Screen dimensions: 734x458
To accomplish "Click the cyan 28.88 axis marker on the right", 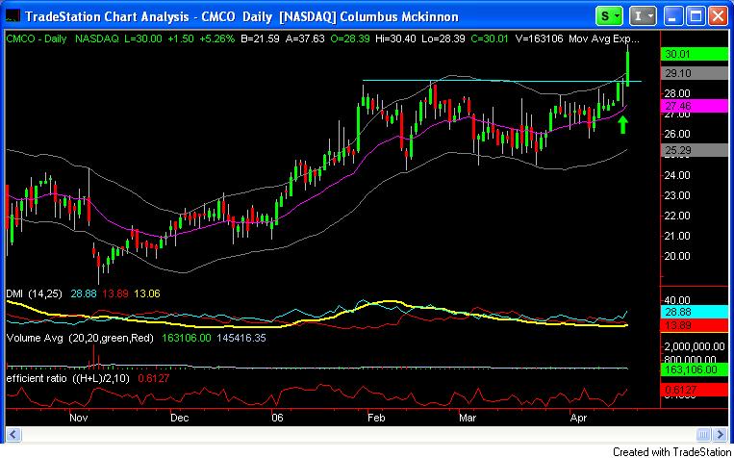I will pyautogui.click(x=696, y=312).
